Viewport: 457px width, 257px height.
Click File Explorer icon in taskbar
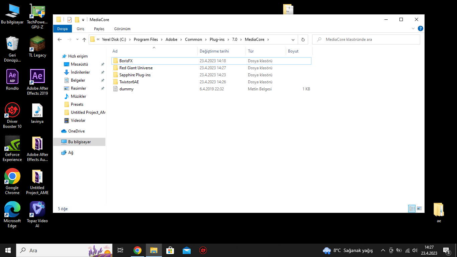click(154, 250)
